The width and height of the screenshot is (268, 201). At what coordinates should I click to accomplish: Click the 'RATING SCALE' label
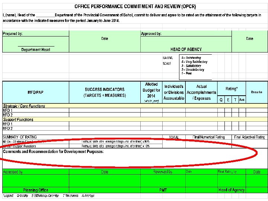[x=167, y=61]
